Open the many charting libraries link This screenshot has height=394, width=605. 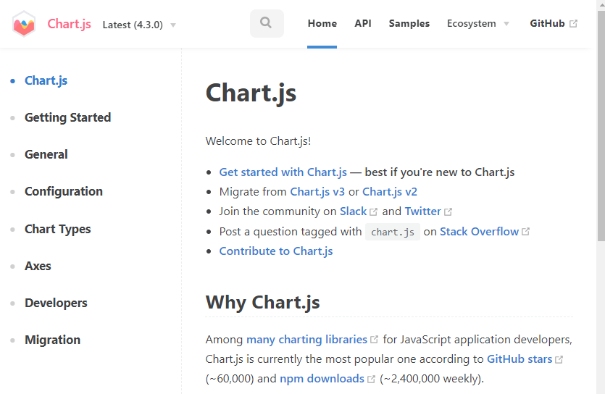coord(306,340)
